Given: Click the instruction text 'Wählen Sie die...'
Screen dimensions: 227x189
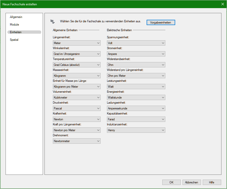Looking at the screenshot, I should (x=100, y=21).
